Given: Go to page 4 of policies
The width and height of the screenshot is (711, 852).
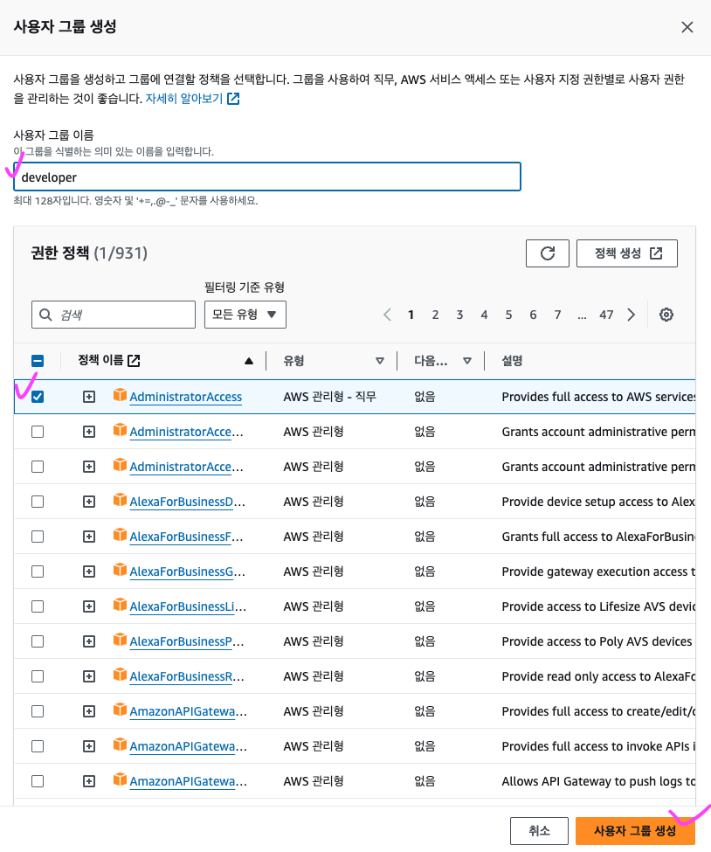Looking at the screenshot, I should [x=484, y=315].
